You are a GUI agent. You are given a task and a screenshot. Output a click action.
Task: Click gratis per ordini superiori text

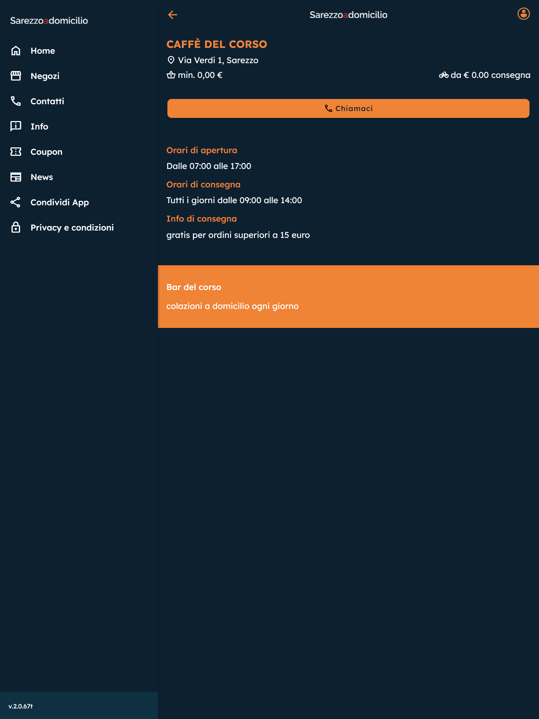pos(238,235)
